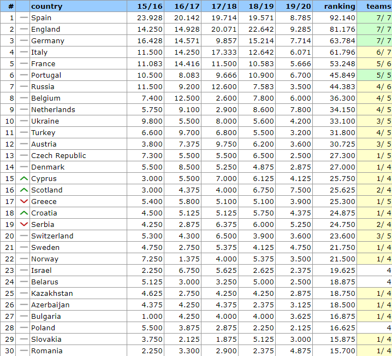
Task: Click the gray dash icon beside Romania
Action: click(x=23, y=351)
